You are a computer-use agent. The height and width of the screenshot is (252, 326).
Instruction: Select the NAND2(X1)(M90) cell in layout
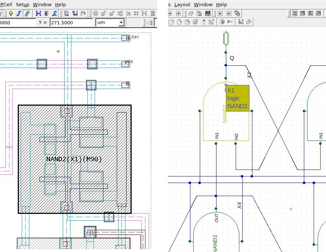tap(74, 159)
